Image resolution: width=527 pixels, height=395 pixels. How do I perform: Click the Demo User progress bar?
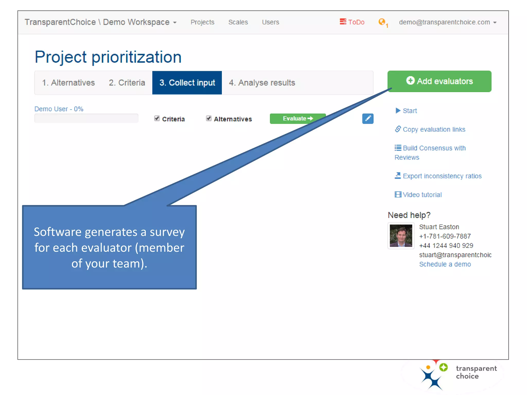coord(86,118)
